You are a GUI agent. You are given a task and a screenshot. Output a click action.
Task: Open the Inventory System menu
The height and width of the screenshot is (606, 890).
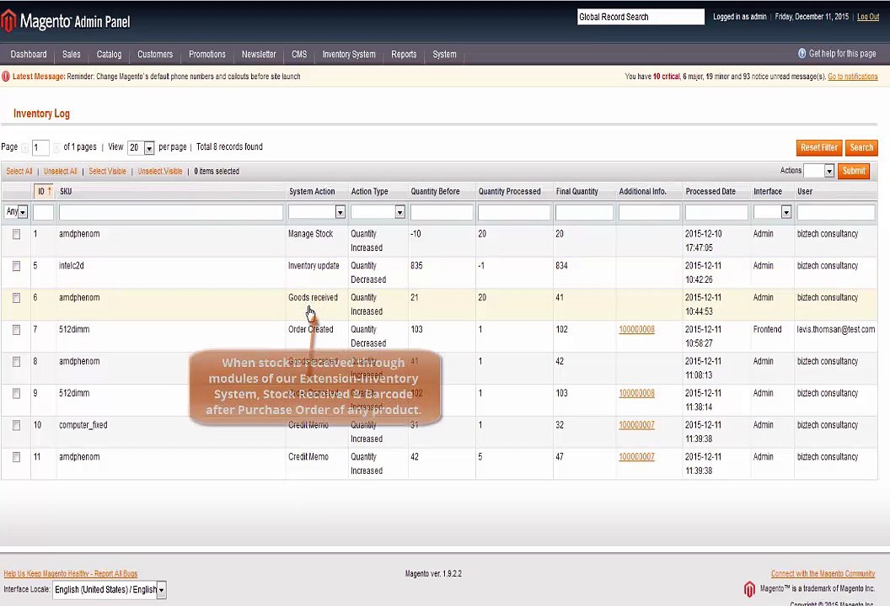click(349, 55)
